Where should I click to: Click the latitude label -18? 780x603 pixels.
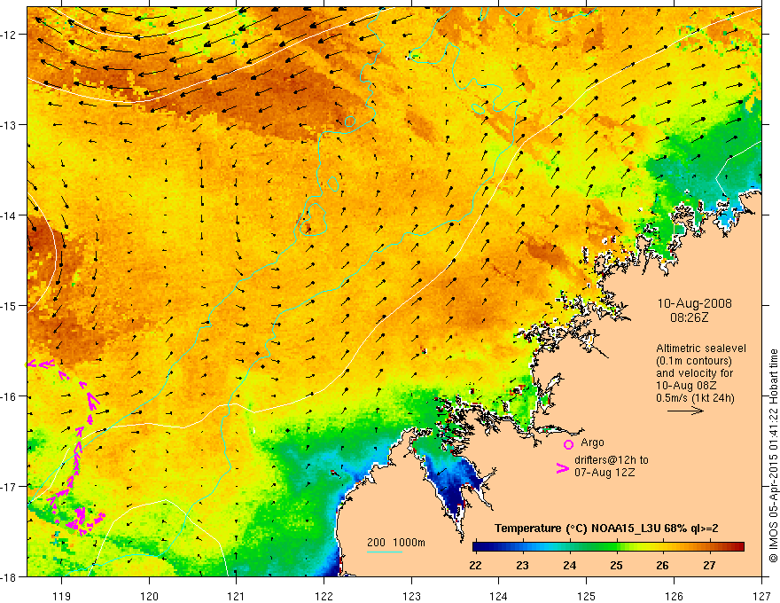coord(10,576)
